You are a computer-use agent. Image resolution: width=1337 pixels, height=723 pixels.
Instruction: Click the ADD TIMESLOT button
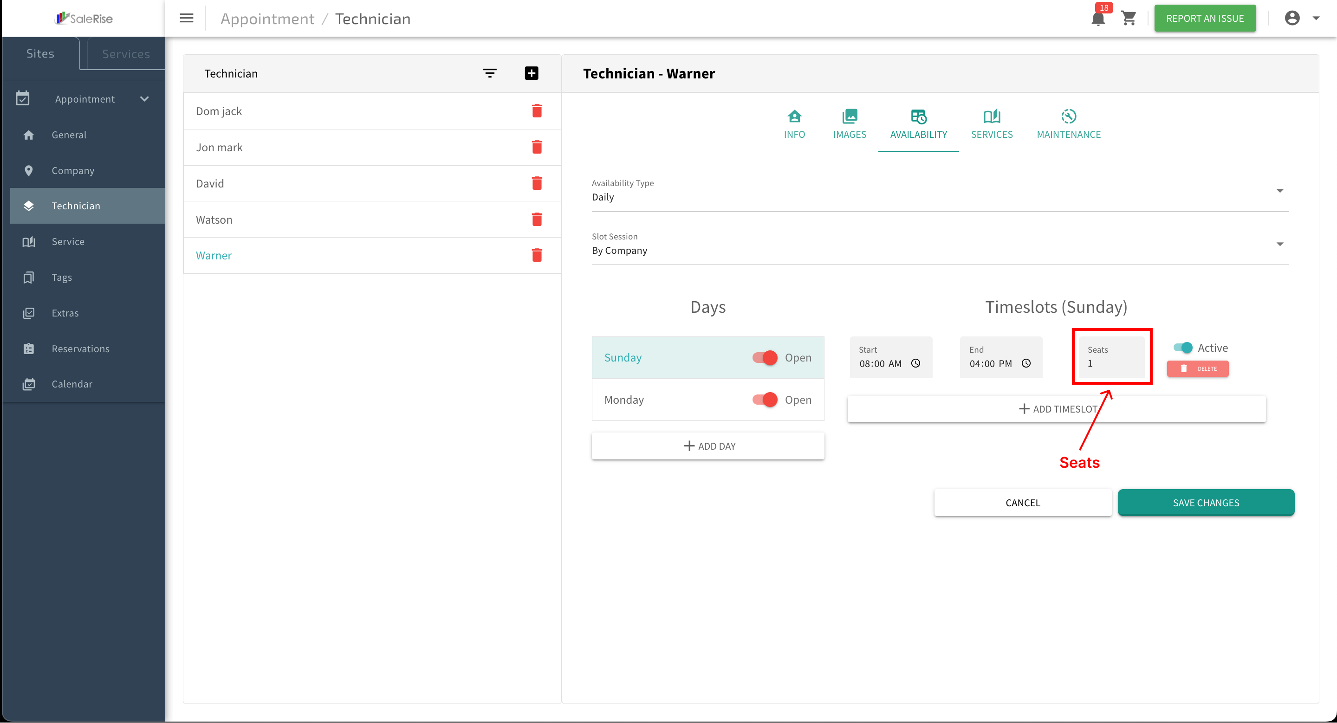coord(1056,409)
